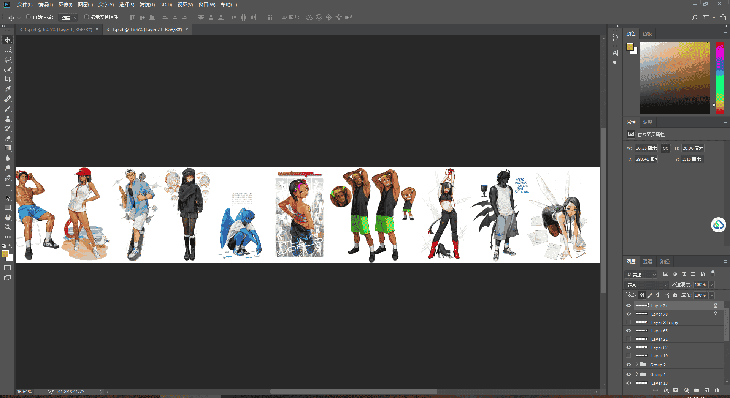Select the Crop tool
Screen dimensions: 730x398
click(x=8, y=79)
